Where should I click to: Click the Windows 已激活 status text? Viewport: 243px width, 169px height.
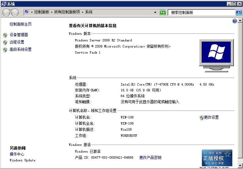[88, 151]
